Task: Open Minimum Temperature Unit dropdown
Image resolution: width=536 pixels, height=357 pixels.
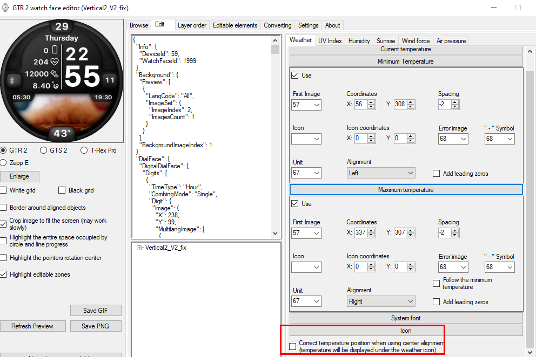Action: tap(317, 173)
